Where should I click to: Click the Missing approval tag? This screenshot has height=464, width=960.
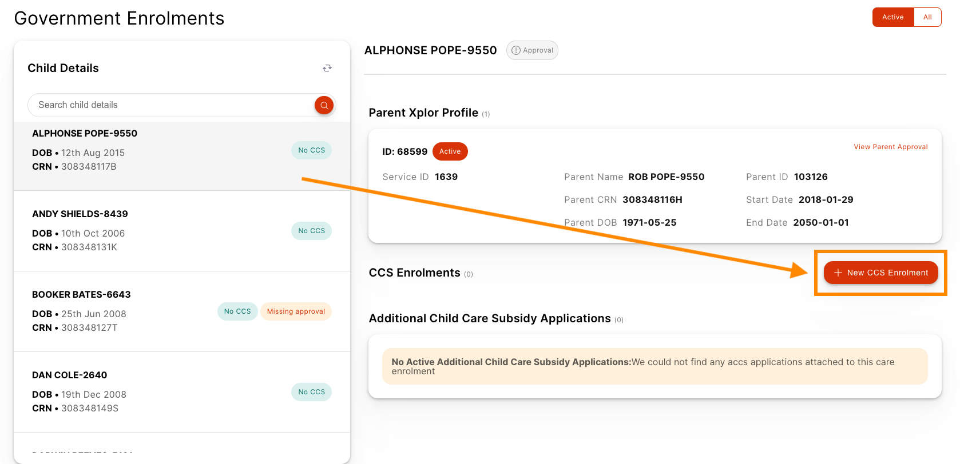tap(296, 311)
